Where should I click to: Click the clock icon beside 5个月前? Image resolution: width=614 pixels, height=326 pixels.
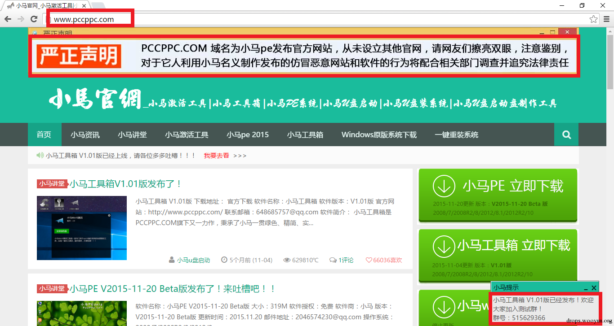click(x=224, y=260)
